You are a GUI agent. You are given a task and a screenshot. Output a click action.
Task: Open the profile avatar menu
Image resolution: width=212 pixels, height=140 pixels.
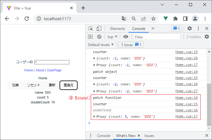click(x=195, y=19)
